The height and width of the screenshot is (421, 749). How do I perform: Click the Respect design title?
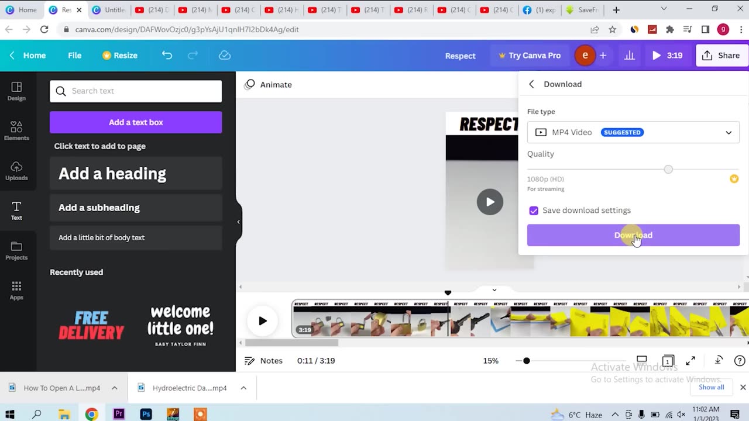pyautogui.click(x=461, y=56)
